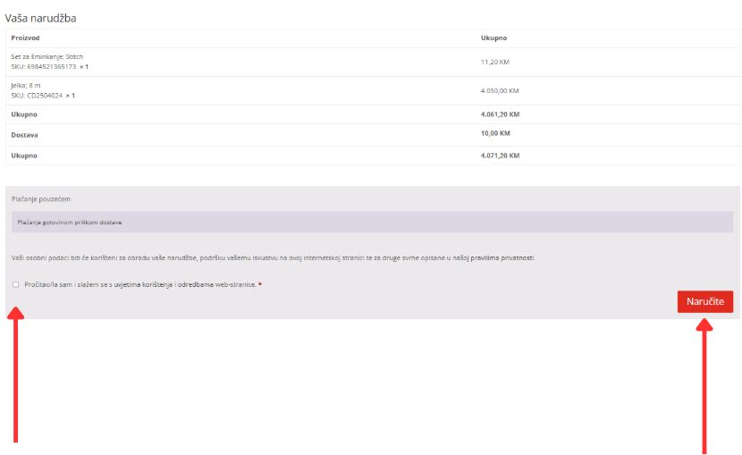Click the 4.050,00 KM price
The image size is (742, 455).
pos(499,91)
